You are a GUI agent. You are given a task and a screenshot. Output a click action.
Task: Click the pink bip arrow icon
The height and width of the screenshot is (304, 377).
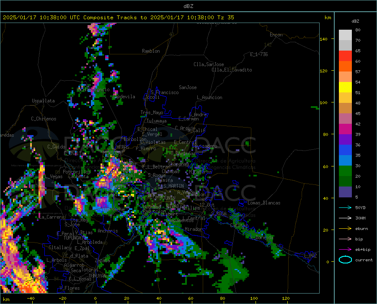345,239
